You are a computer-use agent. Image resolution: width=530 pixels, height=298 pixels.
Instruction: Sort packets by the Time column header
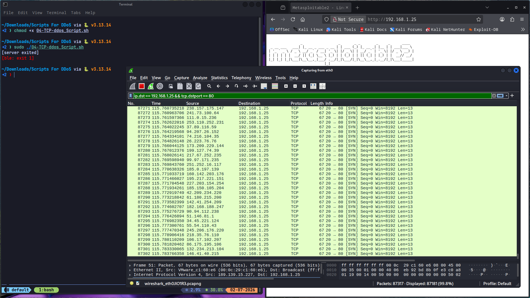[x=168, y=103]
